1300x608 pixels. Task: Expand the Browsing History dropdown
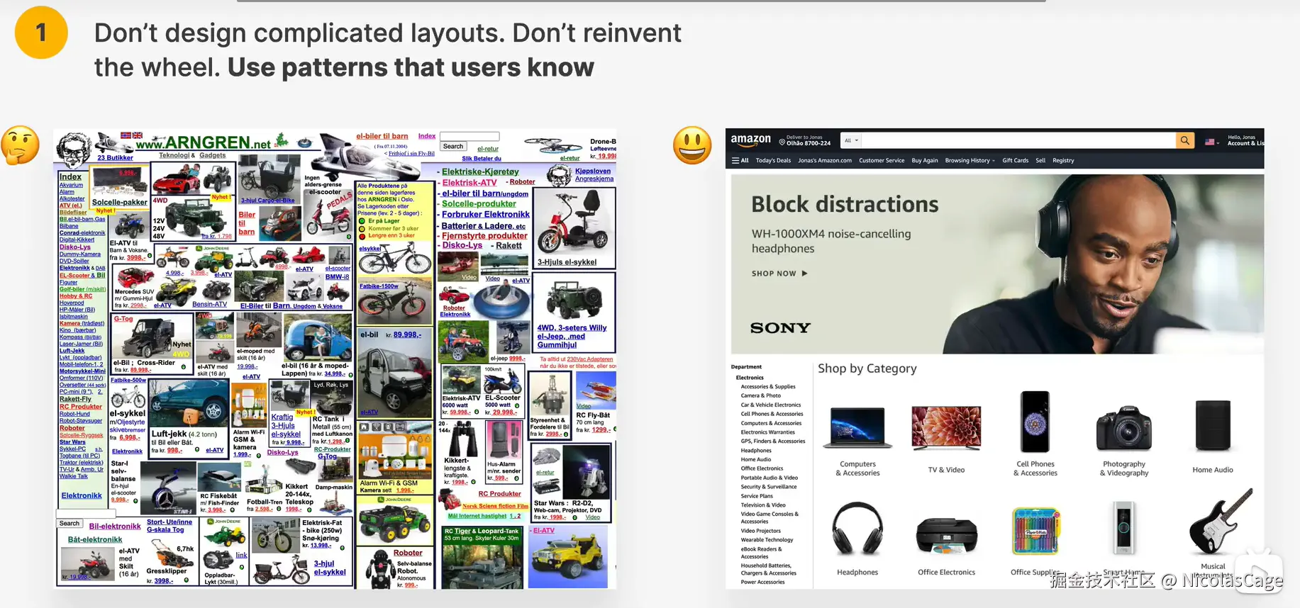pos(970,160)
